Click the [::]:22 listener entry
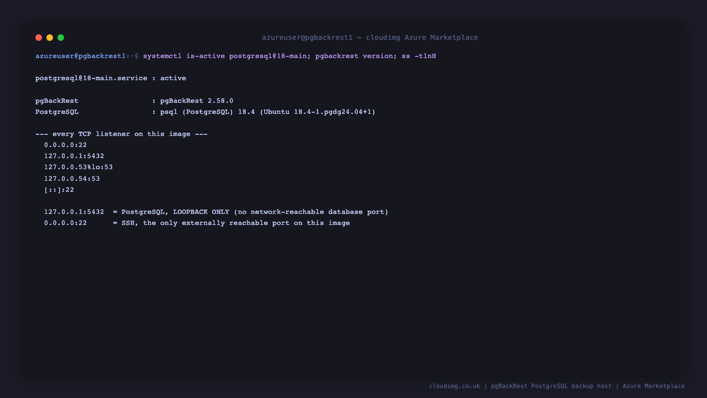The height and width of the screenshot is (398, 707). 59,190
